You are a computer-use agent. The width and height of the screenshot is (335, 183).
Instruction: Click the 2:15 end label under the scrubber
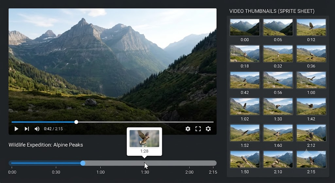pos(213,172)
